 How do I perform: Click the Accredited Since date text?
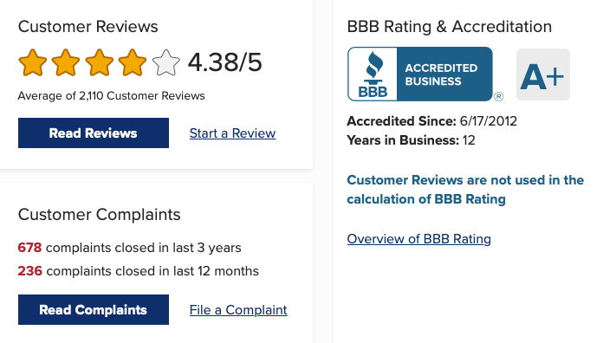pos(431,121)
